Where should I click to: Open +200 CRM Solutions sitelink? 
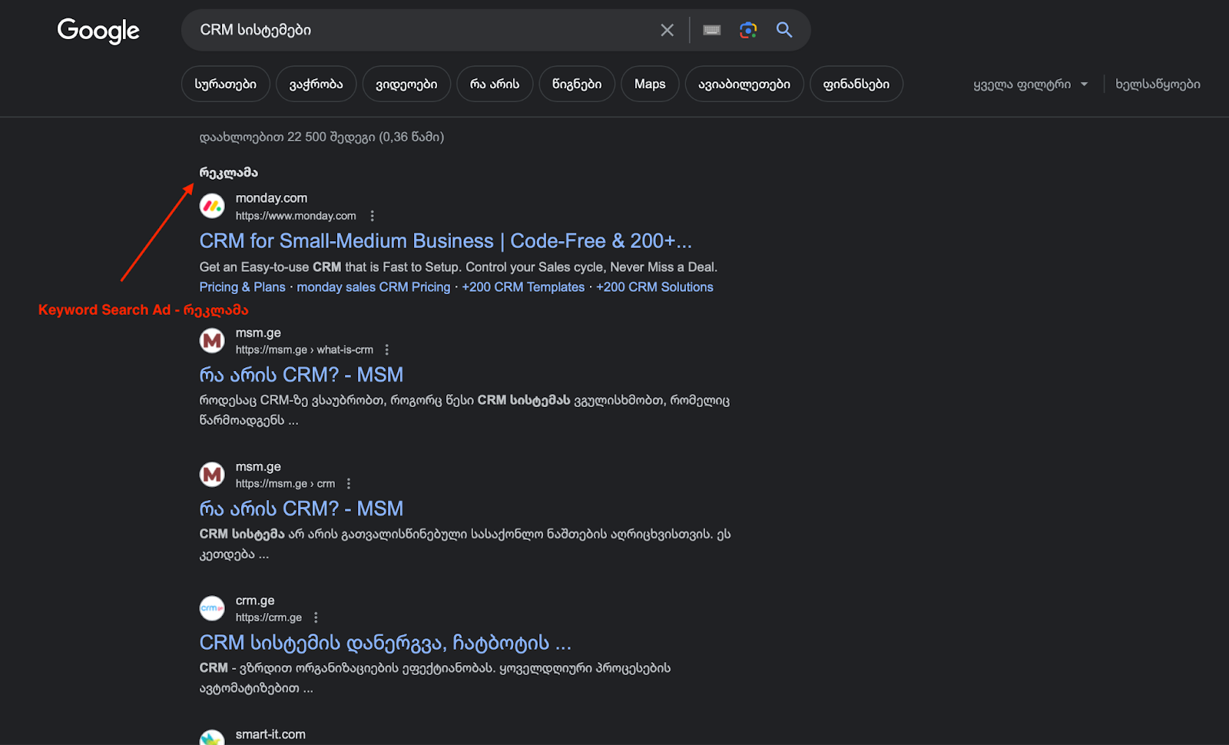coord(654,286)
